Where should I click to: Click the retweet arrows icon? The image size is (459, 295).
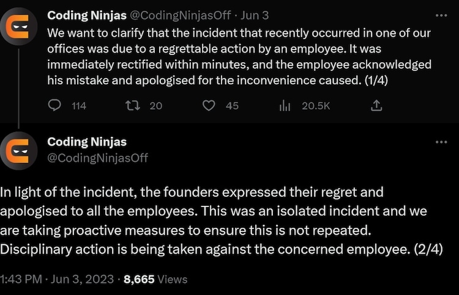pos(130,106)
